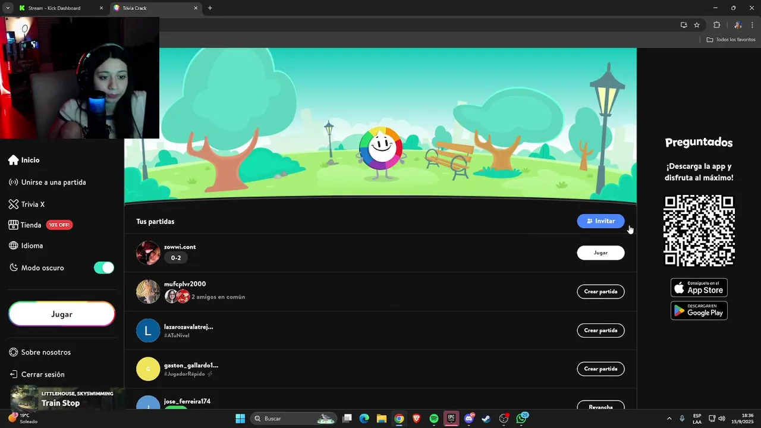Create match with lazarozavalatrej…
The height and width of the screenshot is (428, 761).
click(600, 331)
